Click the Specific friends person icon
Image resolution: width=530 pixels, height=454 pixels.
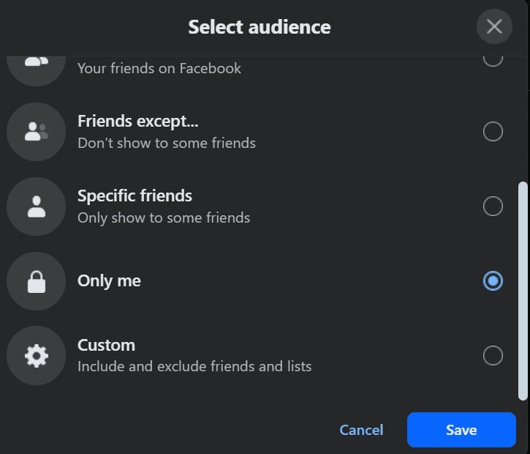37,206
